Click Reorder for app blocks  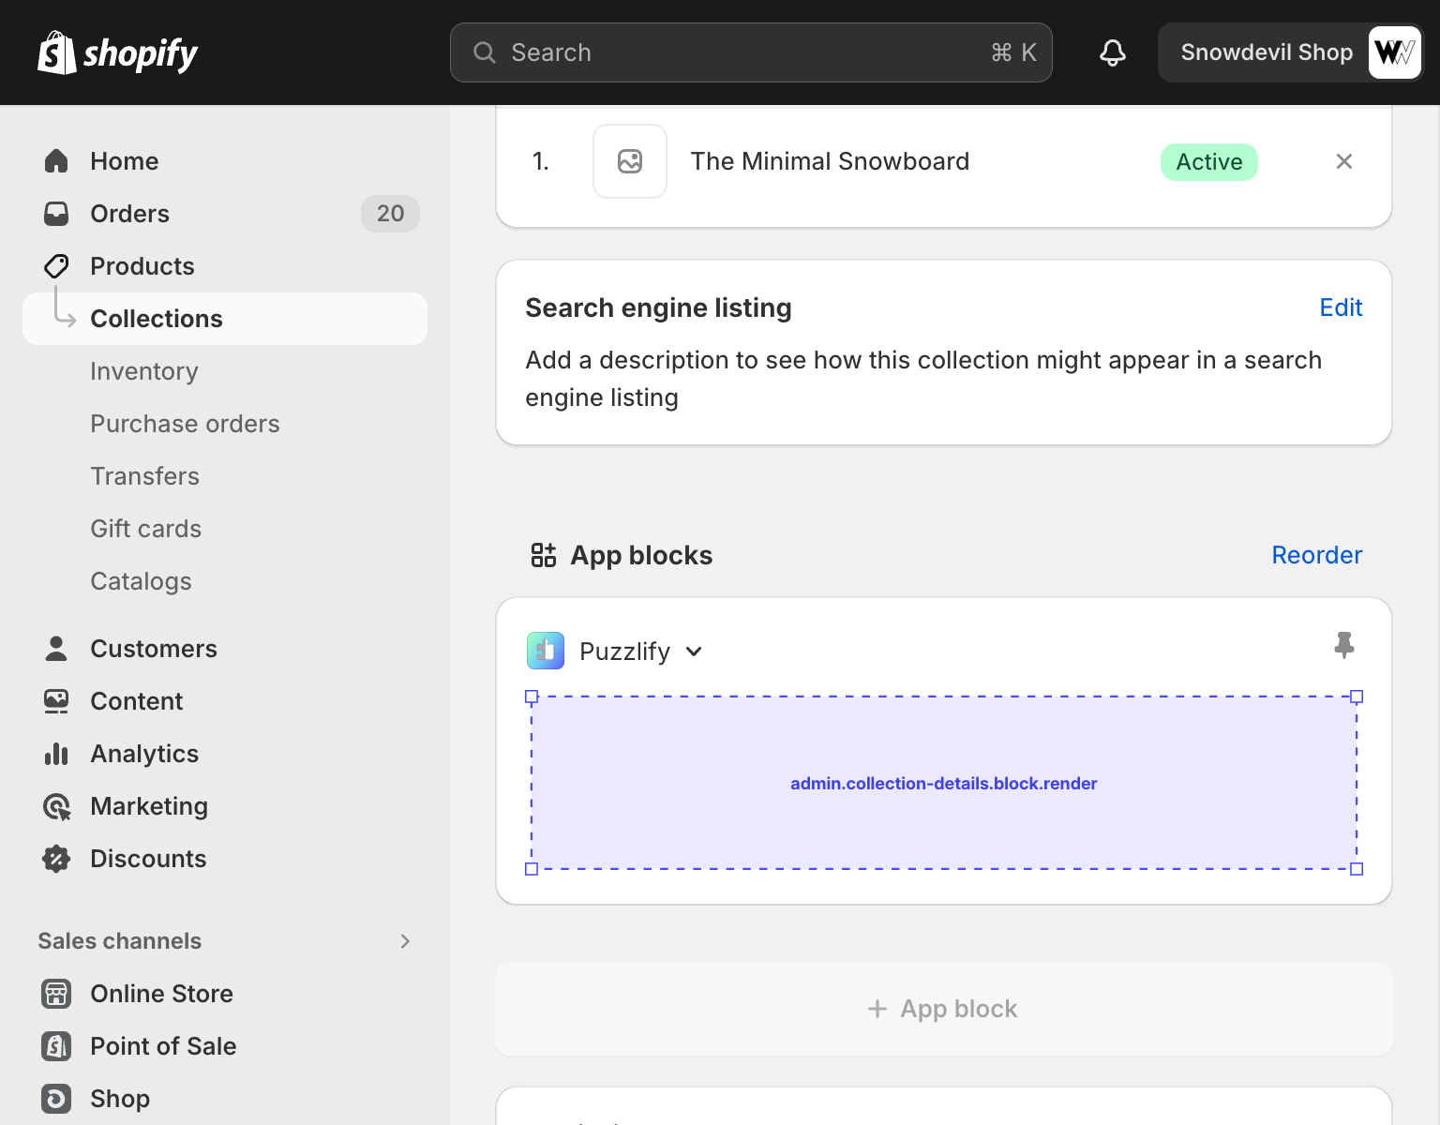[1315, 555]
